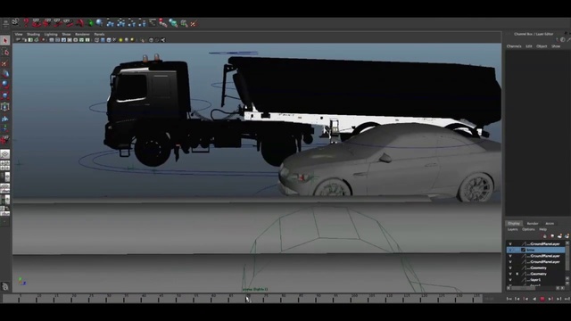Toggle visibility of the first GroundPlaneLayer

[x=510, y=243]
